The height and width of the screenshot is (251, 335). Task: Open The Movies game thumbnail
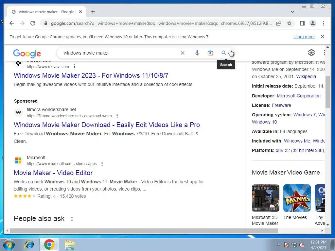[297, 198]
